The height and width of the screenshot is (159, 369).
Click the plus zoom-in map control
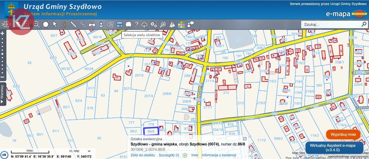pyautogui.click(x=2, y=33)
